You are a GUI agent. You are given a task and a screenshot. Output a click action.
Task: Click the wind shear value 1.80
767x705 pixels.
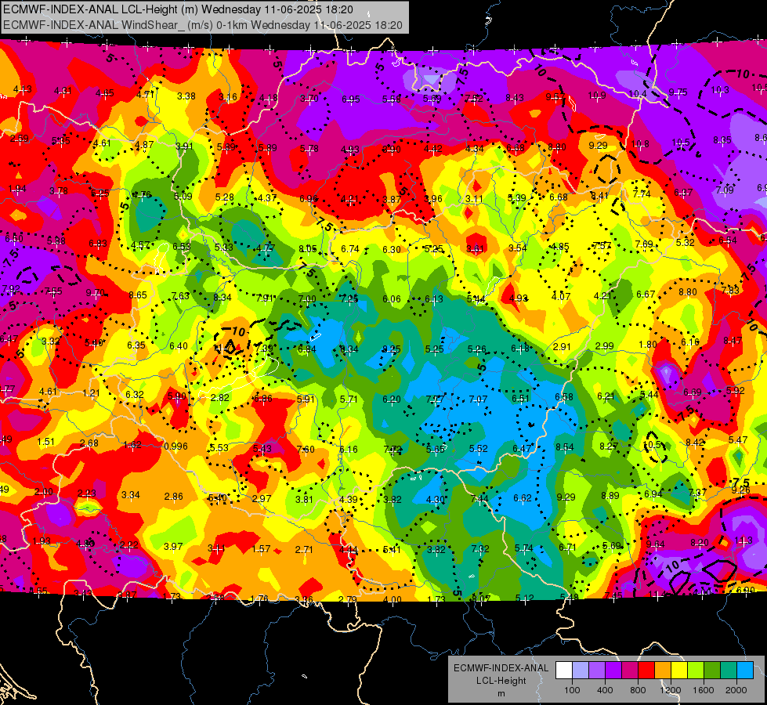pyautogui.click(x=648, y=344)
